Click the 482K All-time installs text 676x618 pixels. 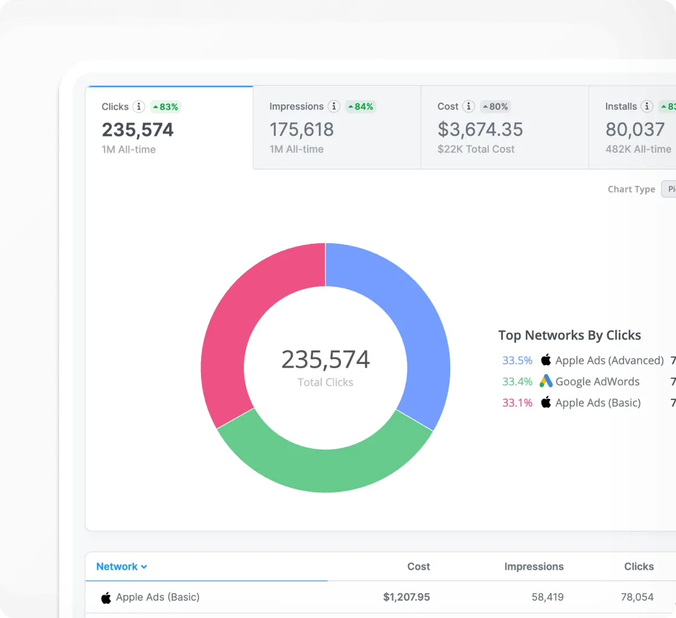[x=638, y=149]
